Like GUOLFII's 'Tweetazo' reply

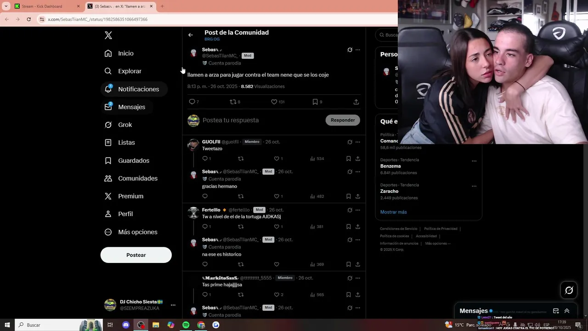277,159
